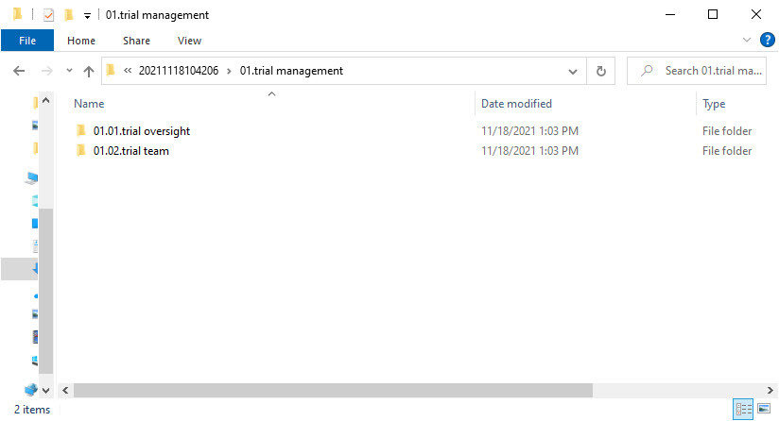The height and width of the screenshot is (421, 779).
Task: Click the New Folder icon in title bar
Action: tap(70, 15)
